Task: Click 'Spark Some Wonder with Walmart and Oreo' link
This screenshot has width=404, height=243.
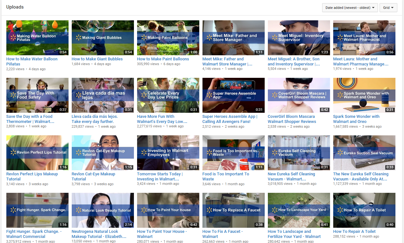Action: coord(356,119)
